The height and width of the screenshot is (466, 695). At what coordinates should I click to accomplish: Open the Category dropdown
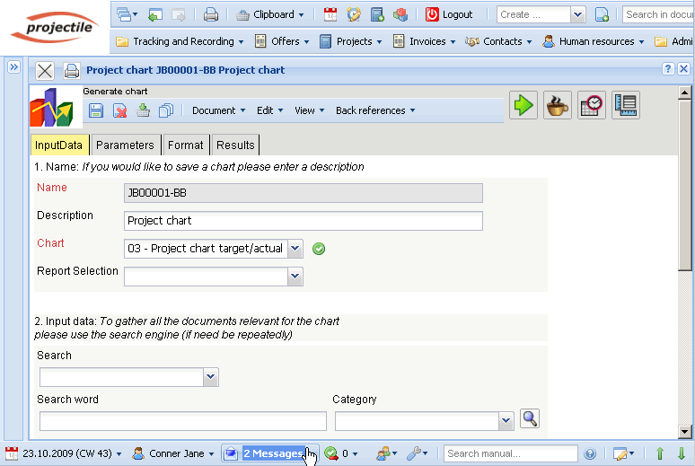click(x=506, y=421)
